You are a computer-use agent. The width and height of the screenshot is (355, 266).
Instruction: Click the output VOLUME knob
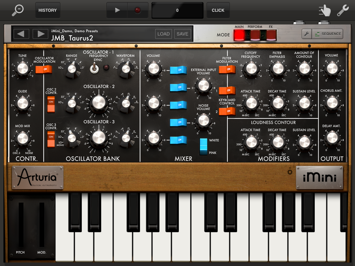(x=332, y=69)
